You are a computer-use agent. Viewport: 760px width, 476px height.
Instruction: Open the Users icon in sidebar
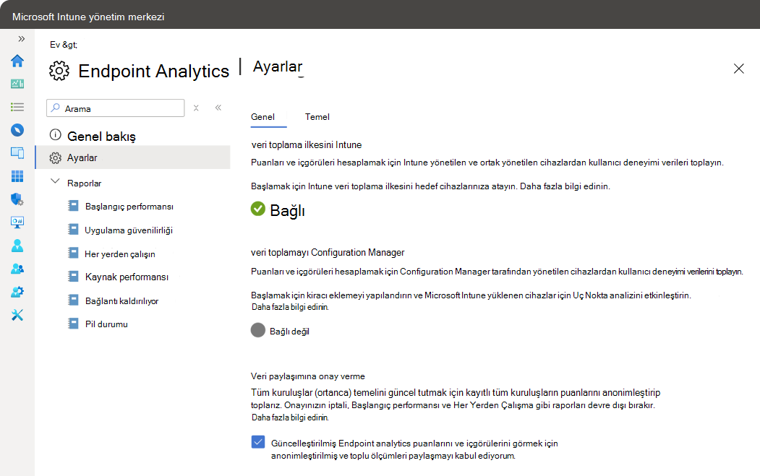17,246
